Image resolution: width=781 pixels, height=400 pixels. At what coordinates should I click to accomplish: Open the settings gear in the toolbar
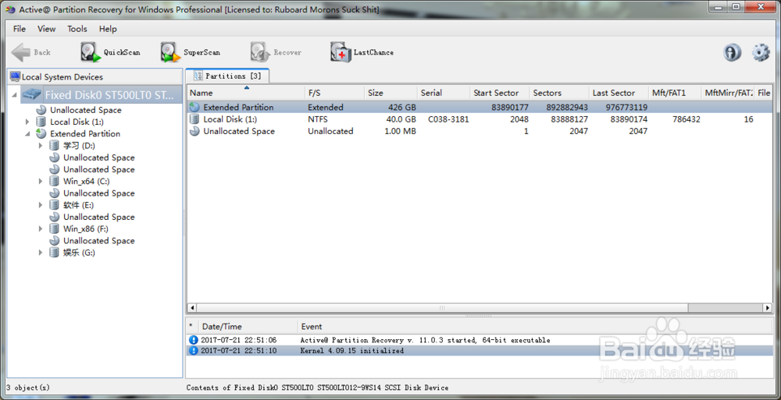[x=761, y=52]
